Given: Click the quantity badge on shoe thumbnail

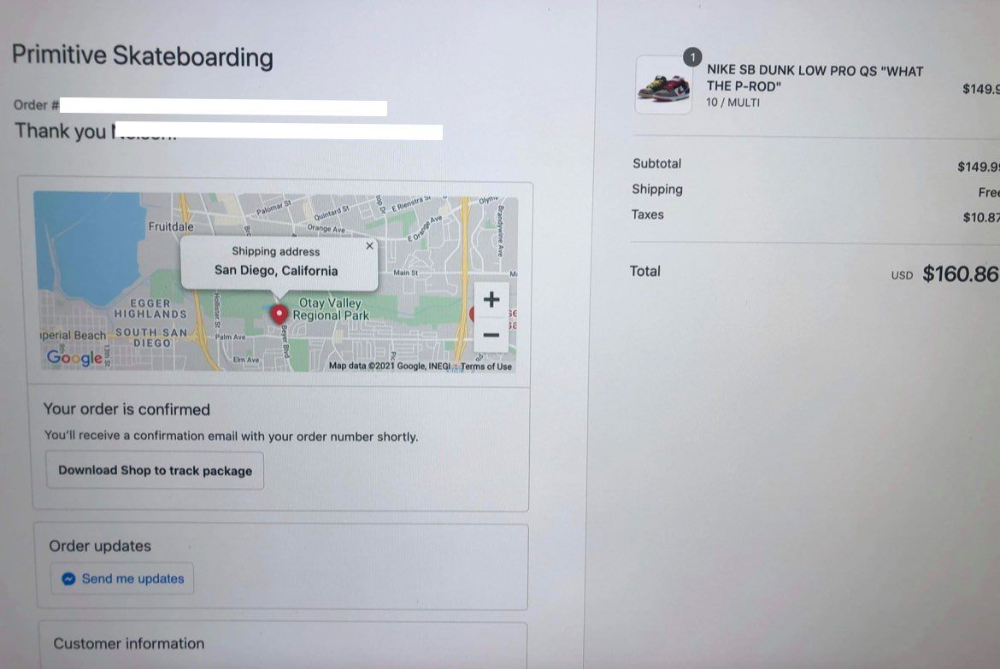Looking at the screenshot, I should pos(692,56).
